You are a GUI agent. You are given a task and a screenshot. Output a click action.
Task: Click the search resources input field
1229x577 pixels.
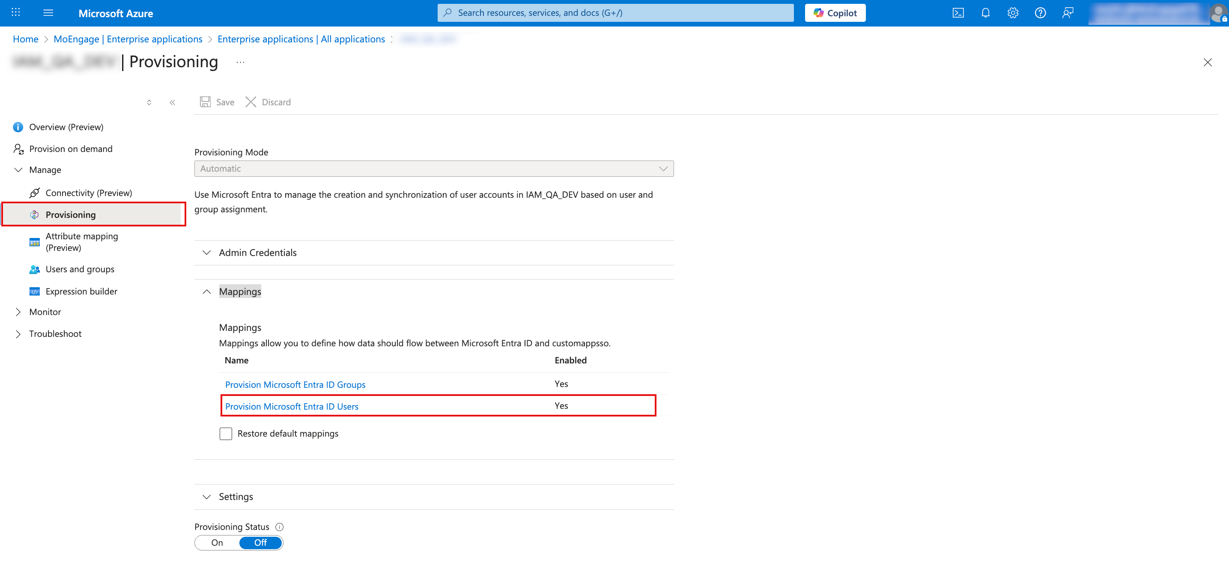(x=615, y=13)
